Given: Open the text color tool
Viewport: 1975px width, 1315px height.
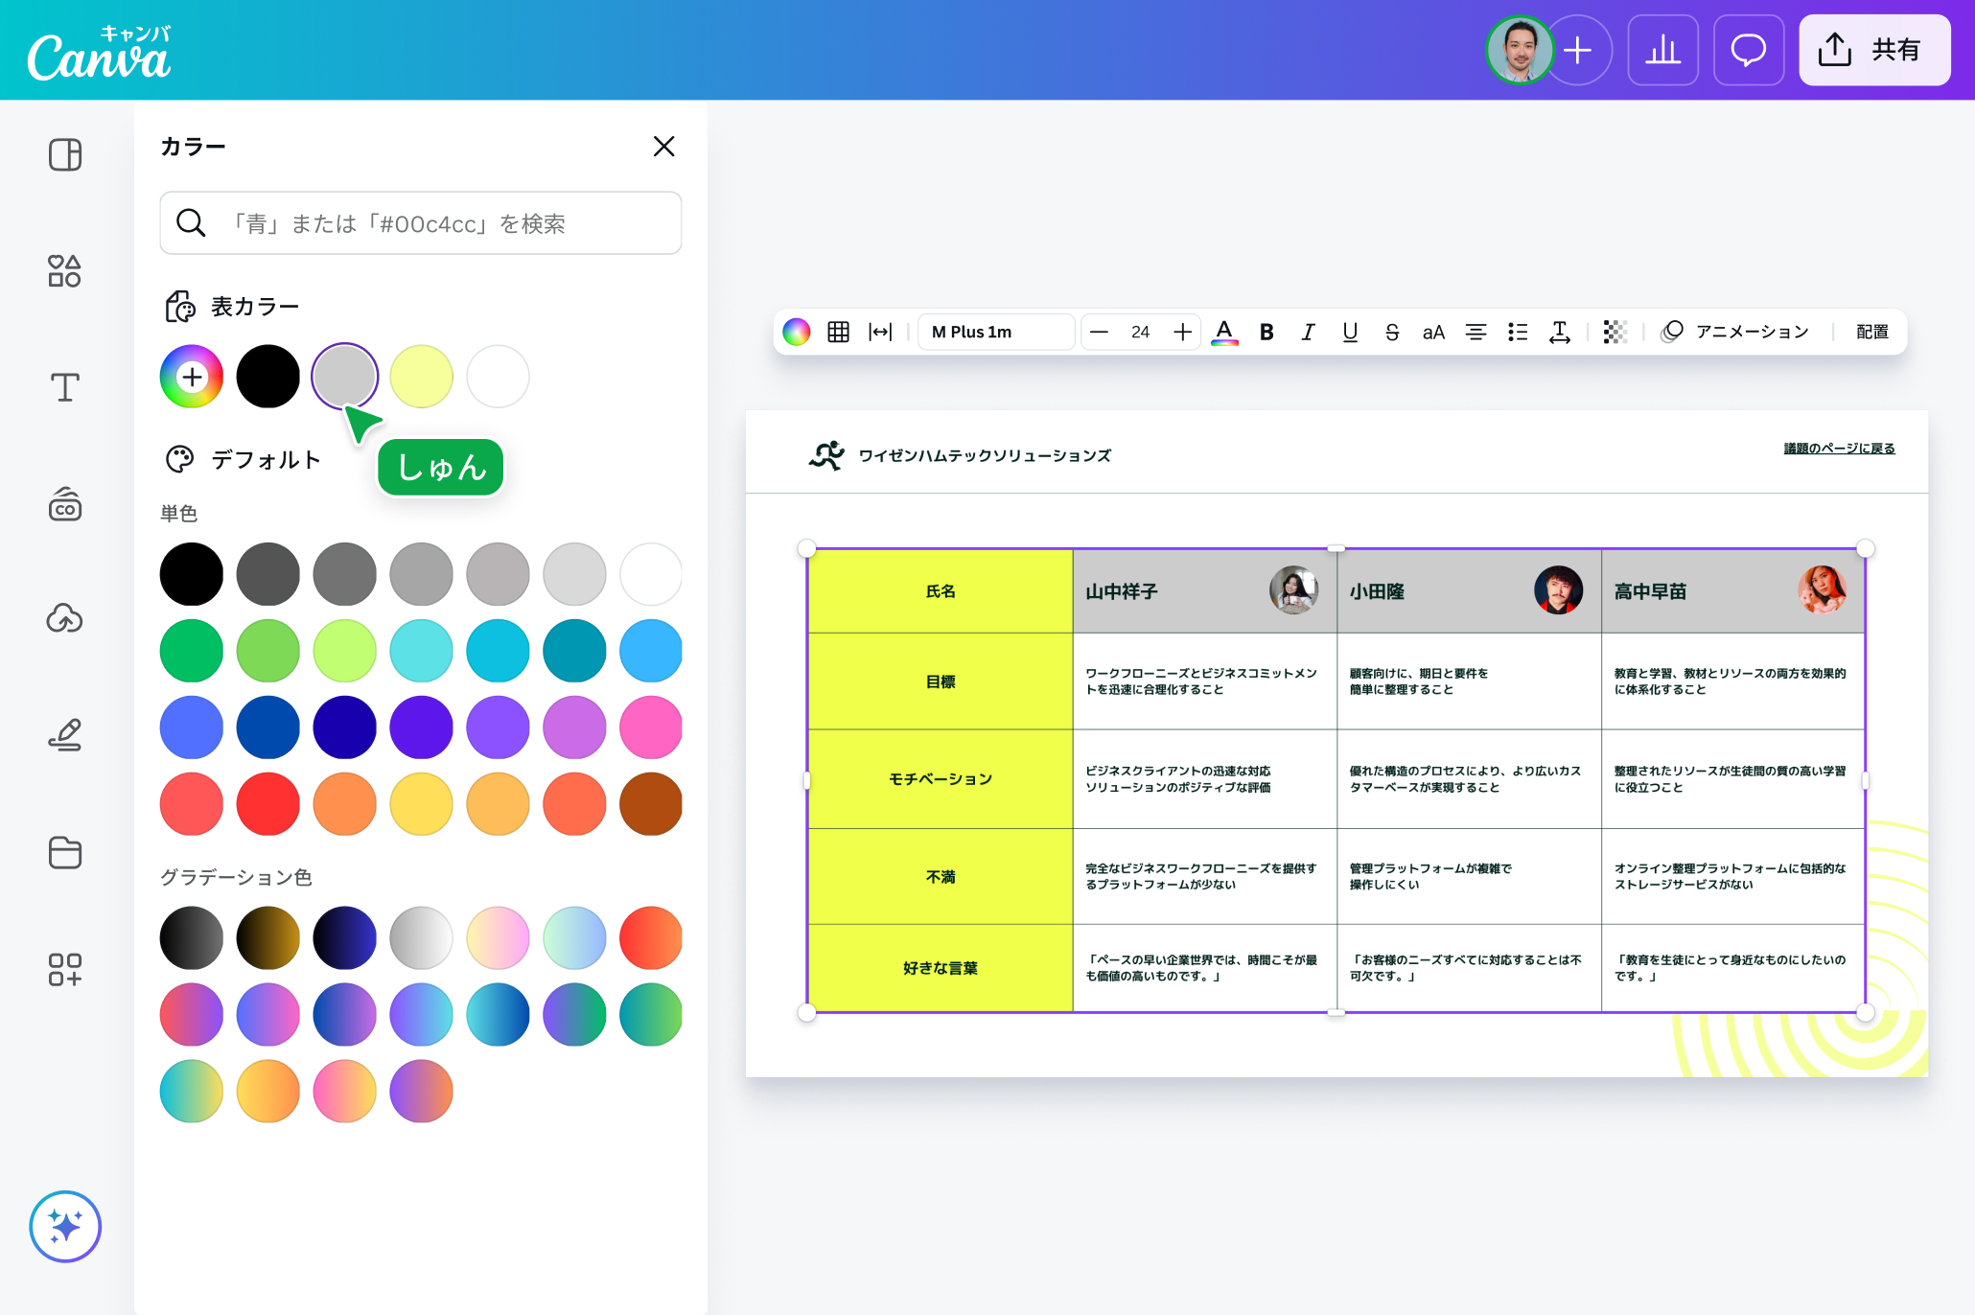Looking at the screenshot, I should pos(1224,332).
